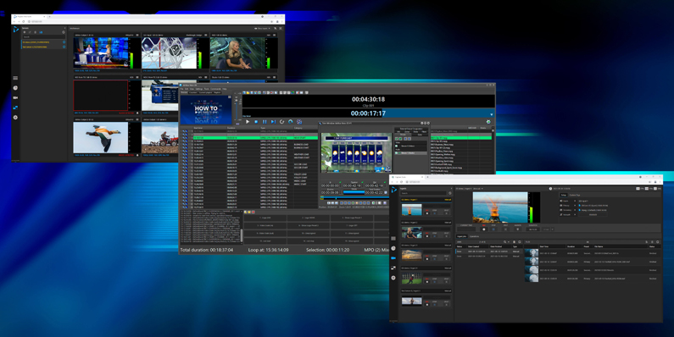The image size is (674, 337).
Task: Click the delete icon in Capture jobs toolbar
Action: point(514,242)
